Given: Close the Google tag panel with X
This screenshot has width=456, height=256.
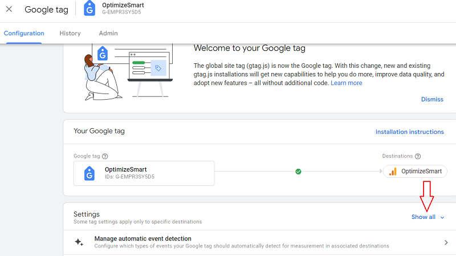Looking at the screenshot, I should [x=9, y=9].
